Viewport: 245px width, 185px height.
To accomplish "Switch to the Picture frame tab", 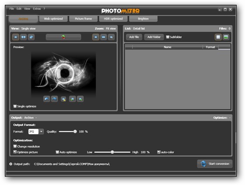I will point(83,19).
